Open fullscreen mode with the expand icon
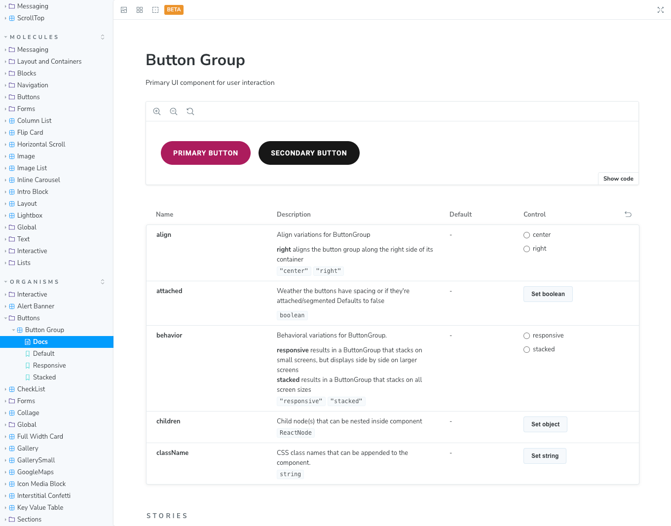This screenshot has width=671, height=526. (661, 10)
